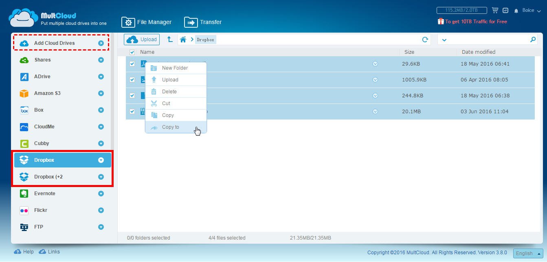Click the Links cloud icon in the footer

pos(42,252)
